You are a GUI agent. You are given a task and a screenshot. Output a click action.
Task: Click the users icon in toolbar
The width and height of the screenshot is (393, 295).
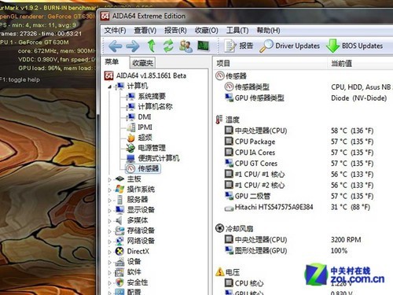(x=185, y=46)
